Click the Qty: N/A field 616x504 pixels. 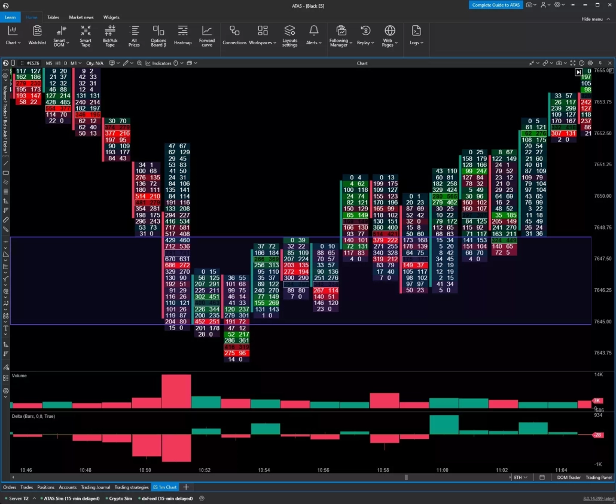[x=94, y=63]
